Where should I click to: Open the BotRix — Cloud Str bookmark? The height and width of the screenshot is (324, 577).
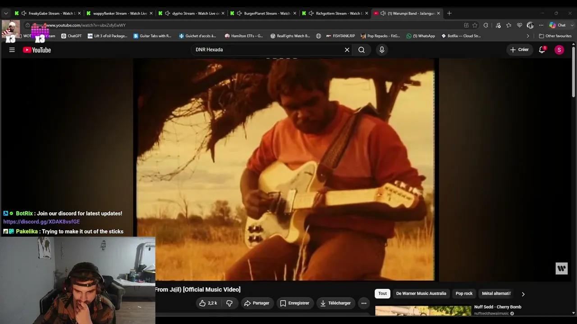(461, 36)
